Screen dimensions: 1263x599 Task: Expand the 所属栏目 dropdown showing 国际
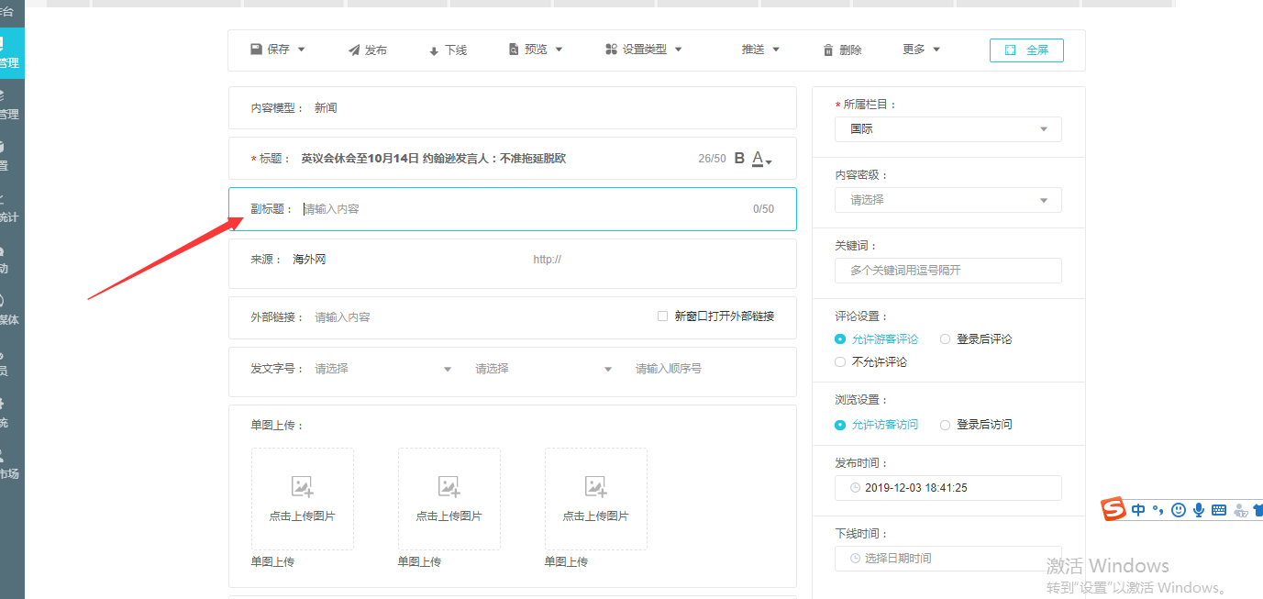tap(947, 129)
